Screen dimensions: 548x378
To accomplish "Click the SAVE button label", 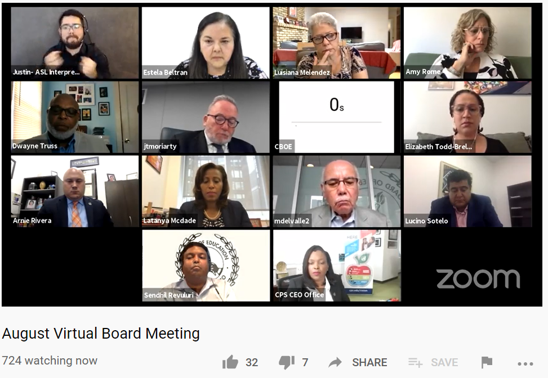I will [x=444, y=362].
